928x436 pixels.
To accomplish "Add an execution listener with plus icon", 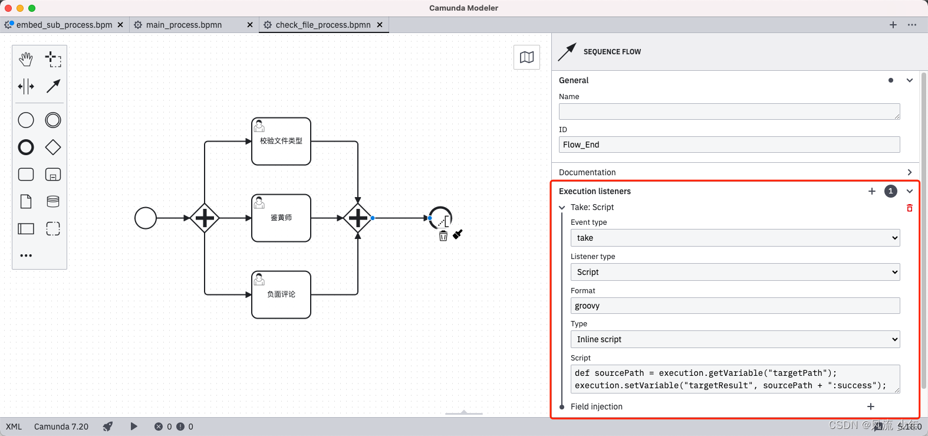I will 872,191.
